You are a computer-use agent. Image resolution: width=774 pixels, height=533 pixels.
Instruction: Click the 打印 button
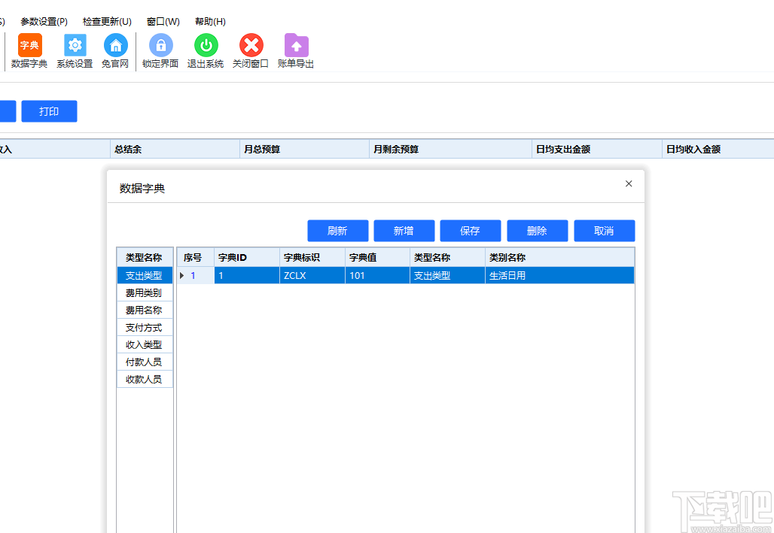(x=50, y=111)
